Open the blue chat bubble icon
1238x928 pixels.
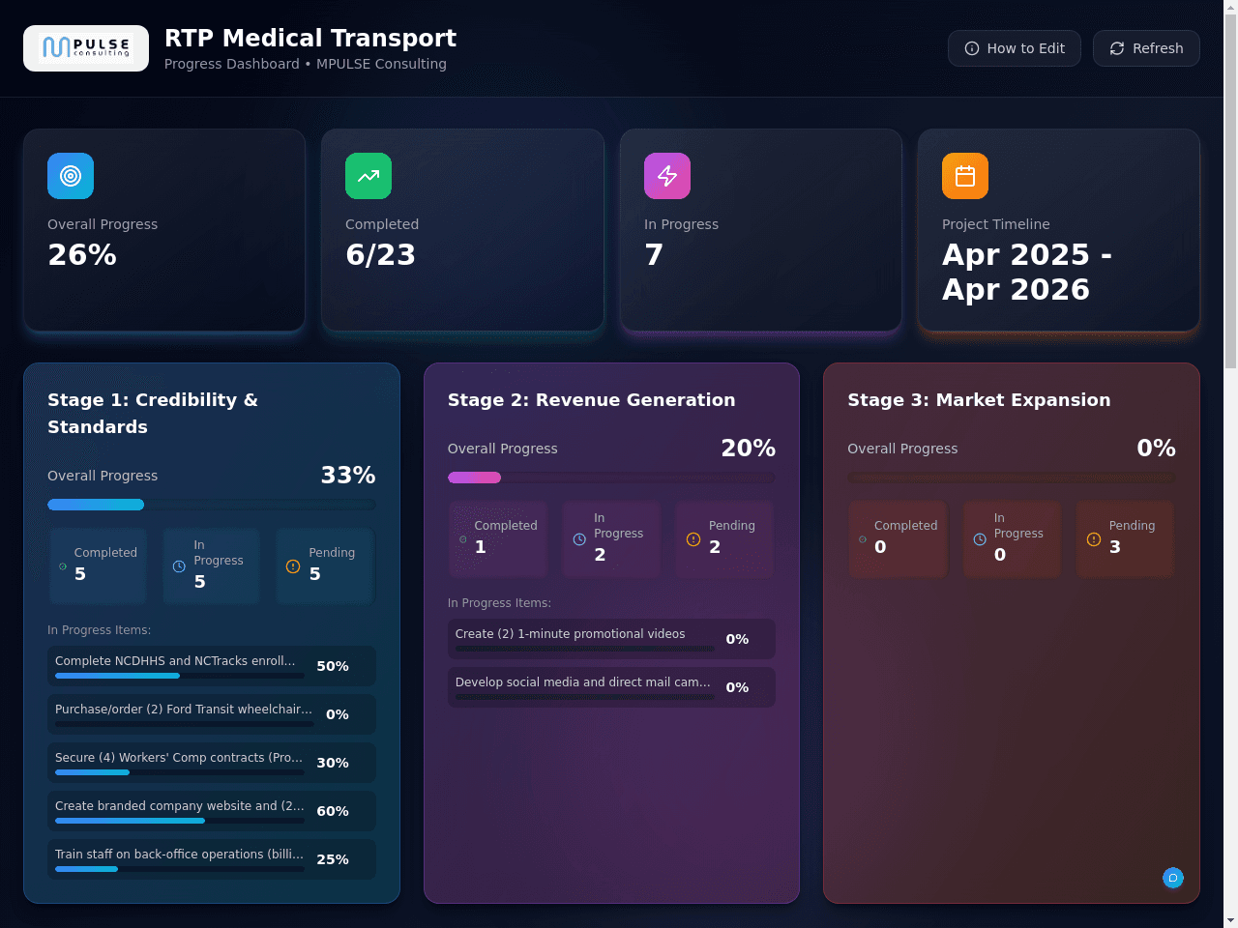click(x=1173, y=878)
